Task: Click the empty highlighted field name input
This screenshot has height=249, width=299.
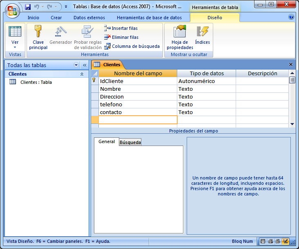Action: 138,120
